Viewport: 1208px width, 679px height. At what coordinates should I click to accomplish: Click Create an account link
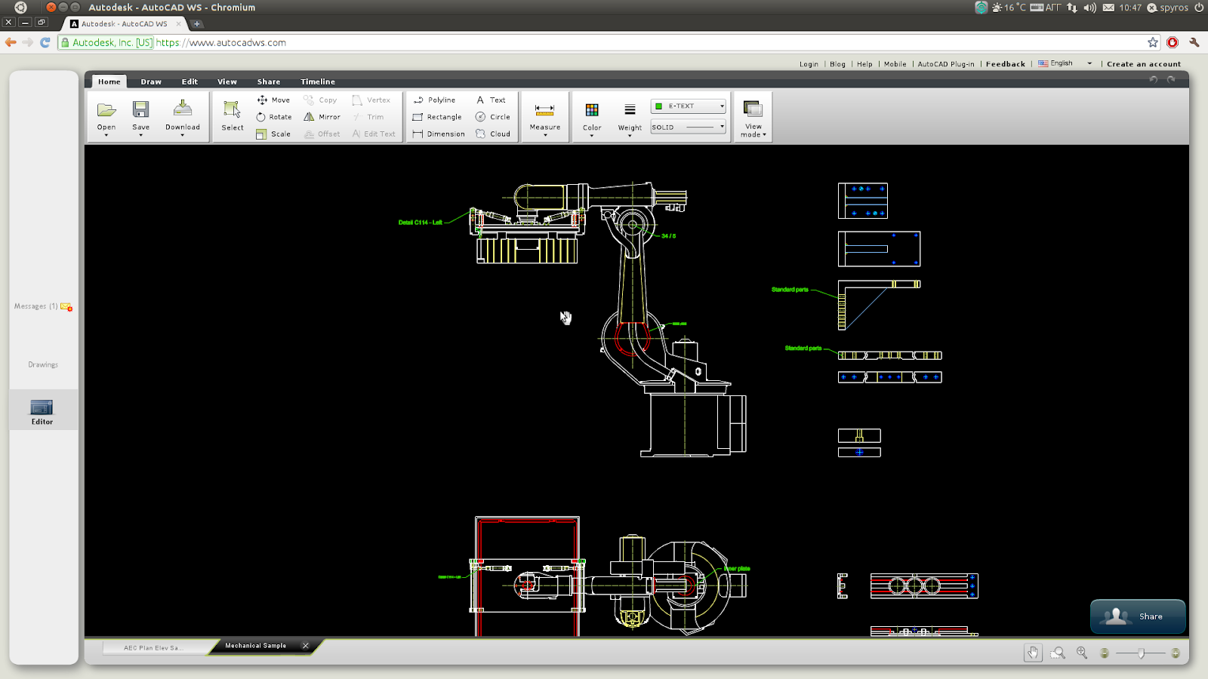(x=1144, y=64)
